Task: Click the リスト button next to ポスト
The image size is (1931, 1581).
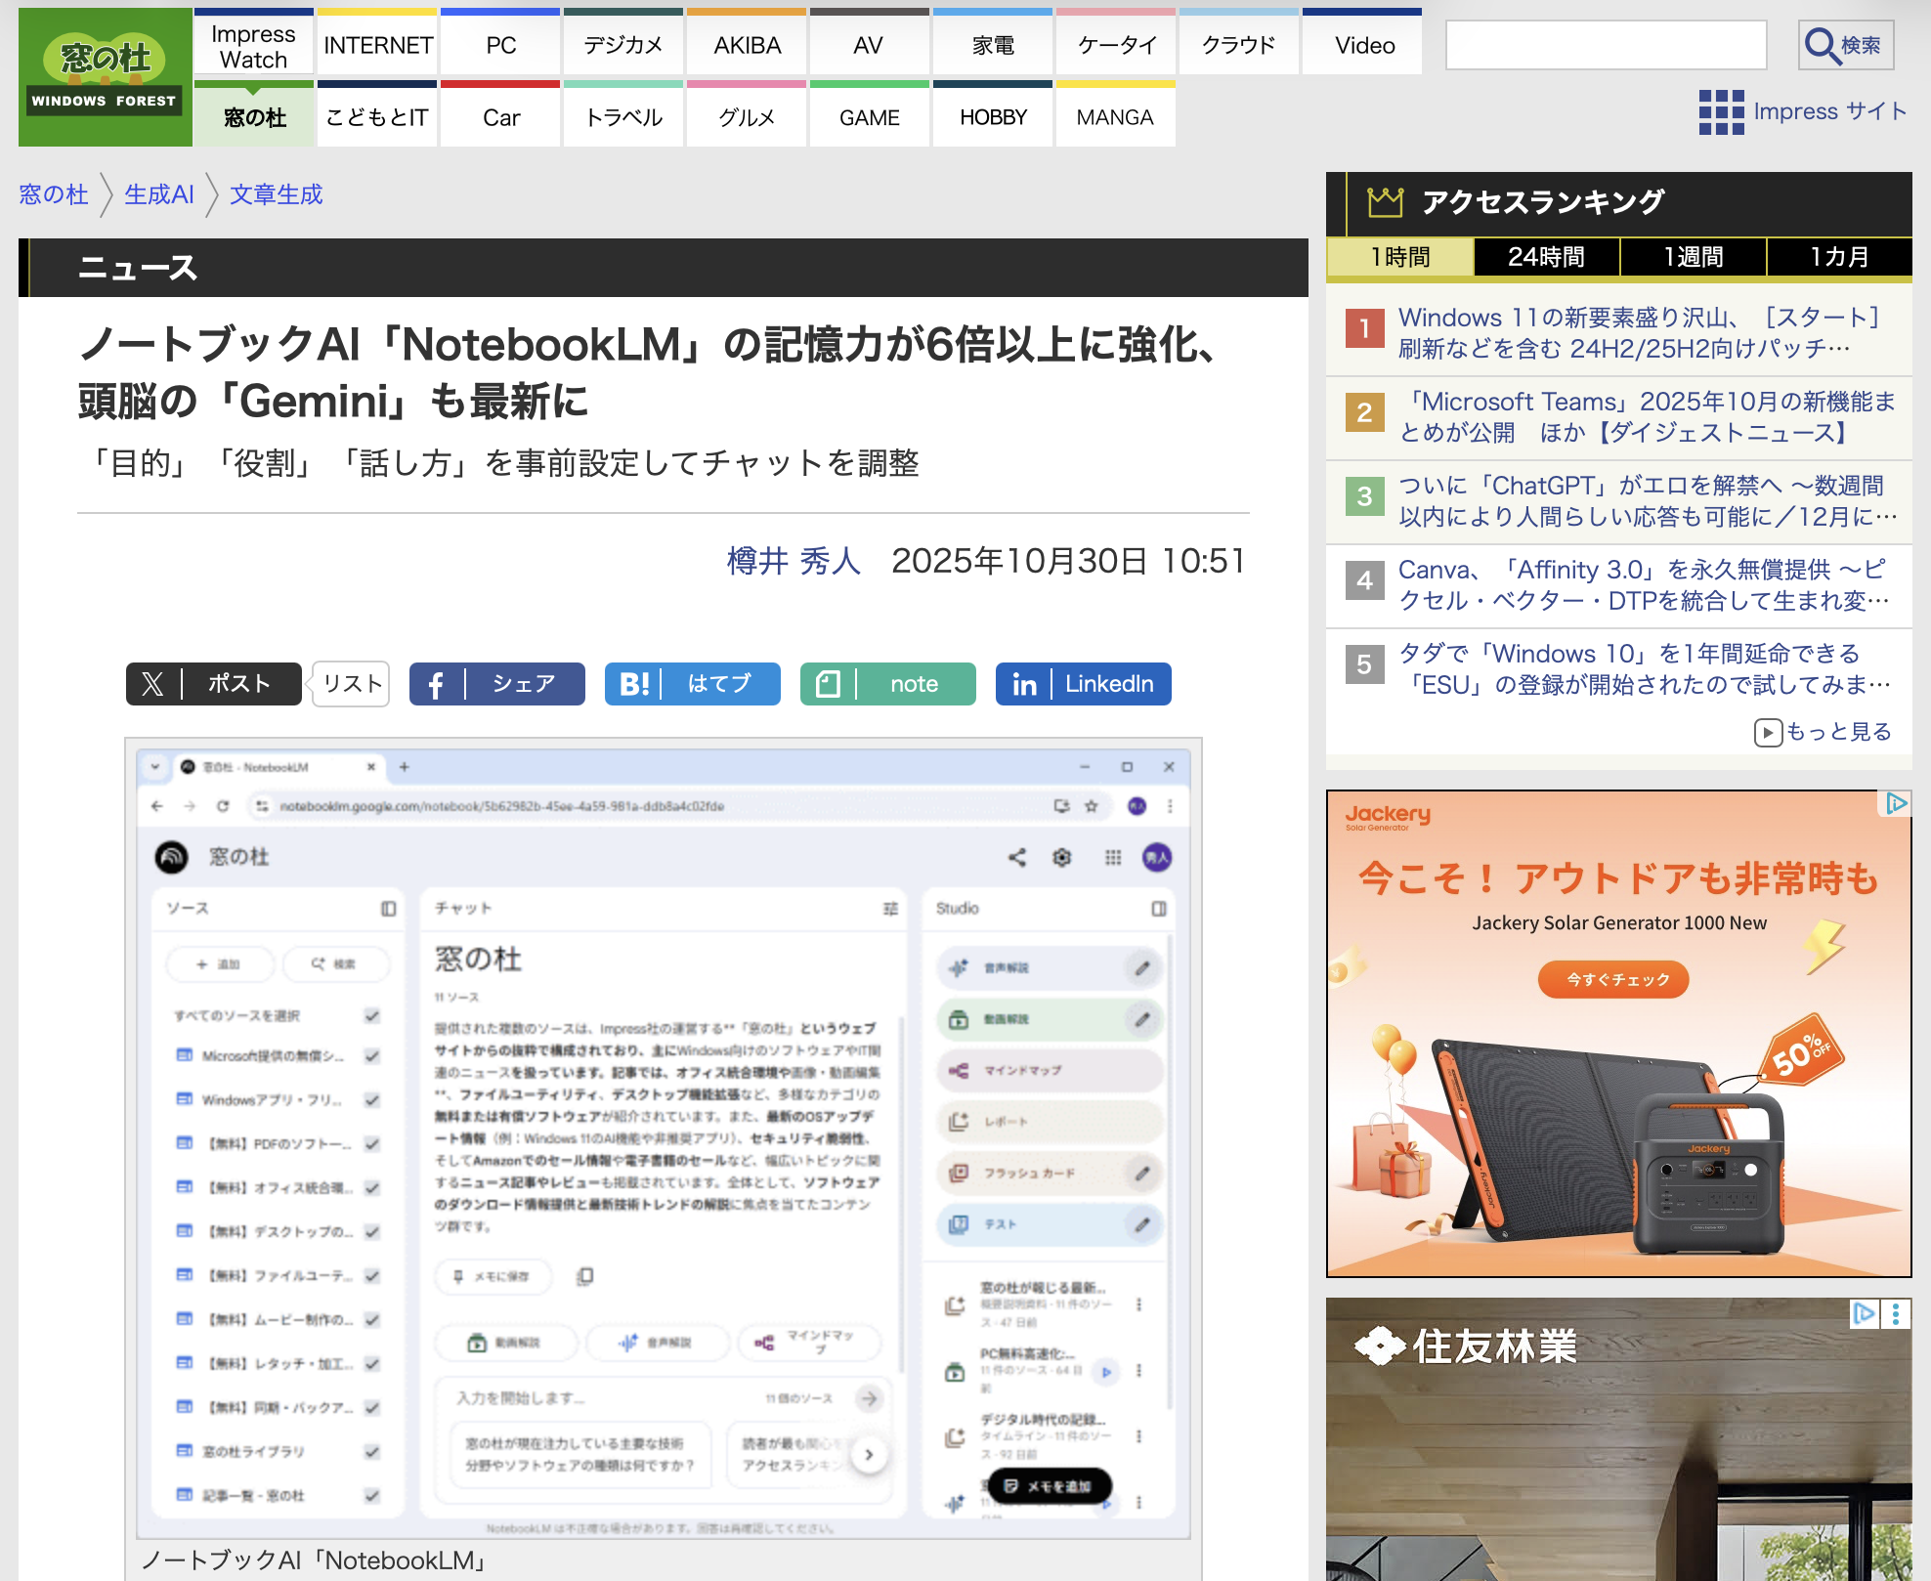Action: (352, 684)
